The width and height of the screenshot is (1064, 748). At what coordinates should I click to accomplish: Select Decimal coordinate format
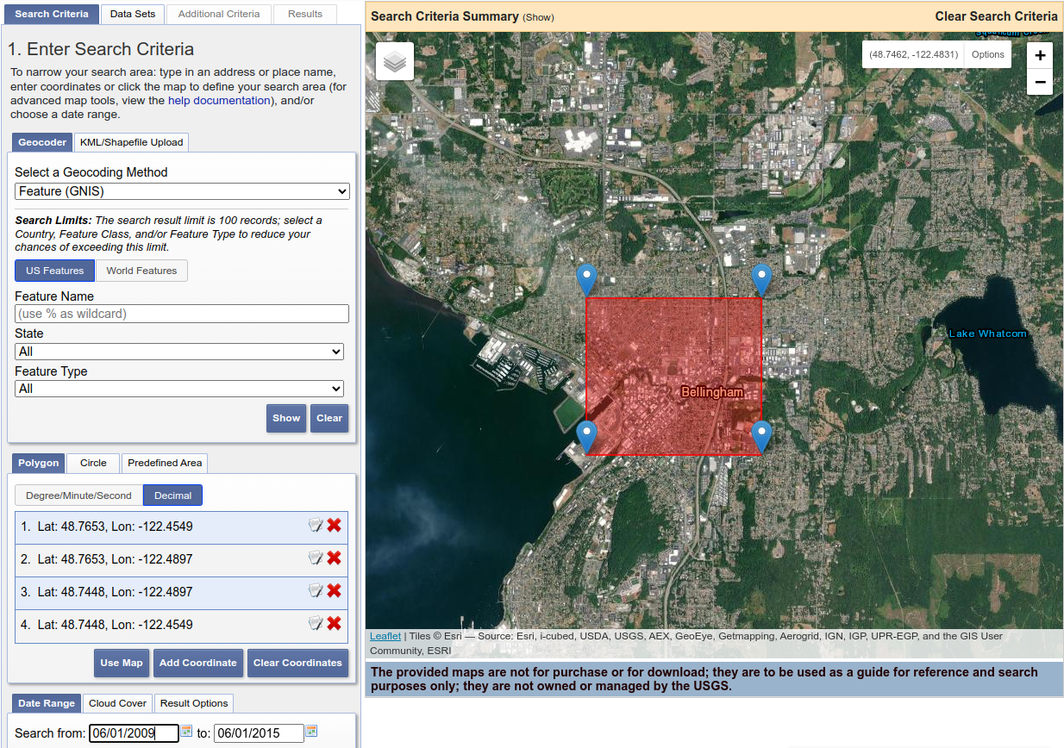click(x=172, y=496)
